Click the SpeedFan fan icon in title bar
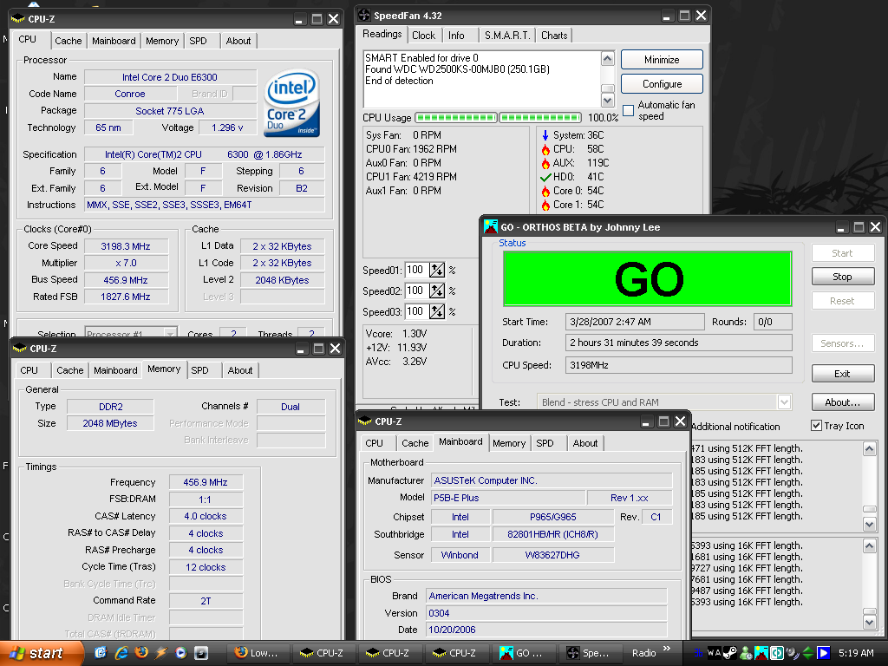Image resolution: width=888 pixels, height=666 pixels. tap(363, 16)
